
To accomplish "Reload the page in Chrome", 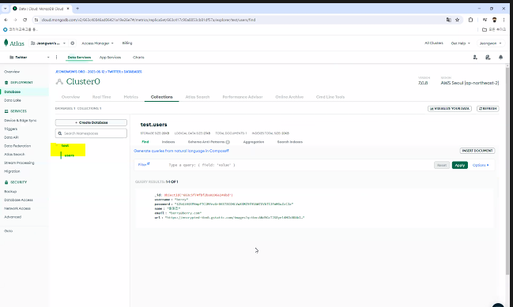I will [25, 20].
